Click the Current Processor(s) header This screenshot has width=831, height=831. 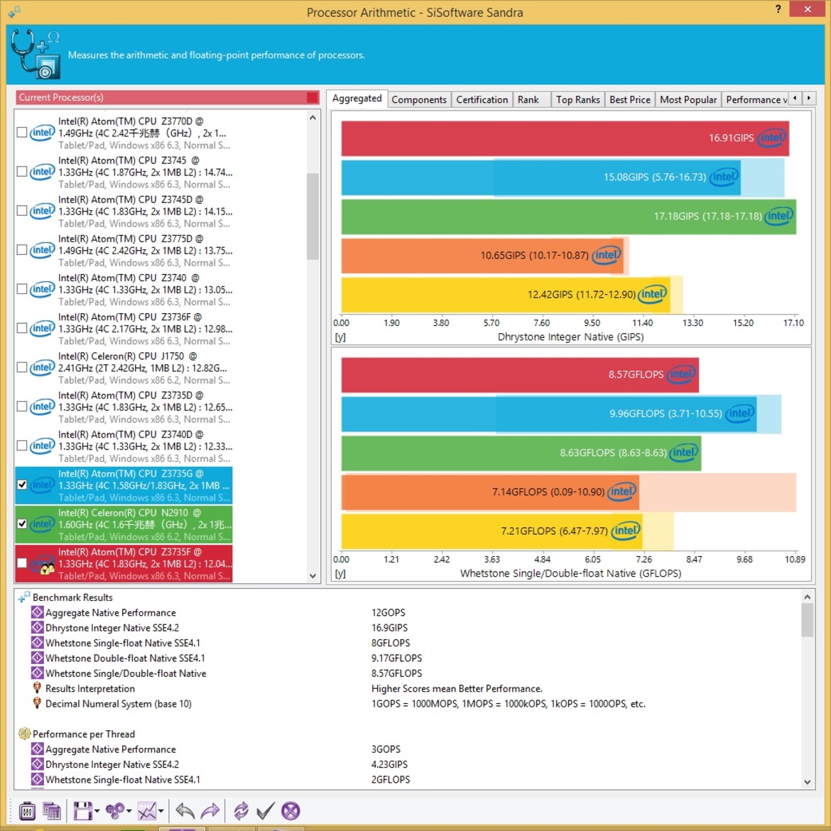(168, 97)
